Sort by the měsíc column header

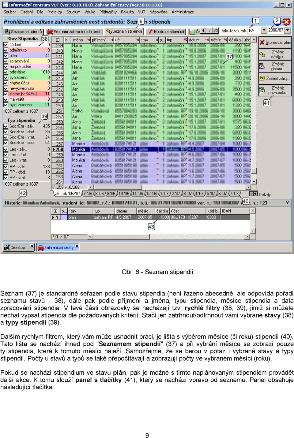[x=219, y=40]
